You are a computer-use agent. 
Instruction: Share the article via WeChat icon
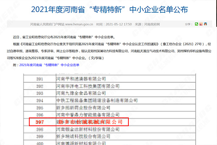[x=197, y=24]
